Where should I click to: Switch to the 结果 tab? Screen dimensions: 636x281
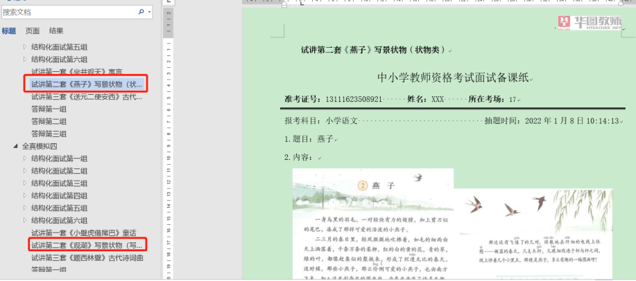pos(56,31)
